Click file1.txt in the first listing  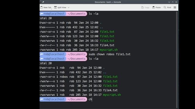[107, 32]
